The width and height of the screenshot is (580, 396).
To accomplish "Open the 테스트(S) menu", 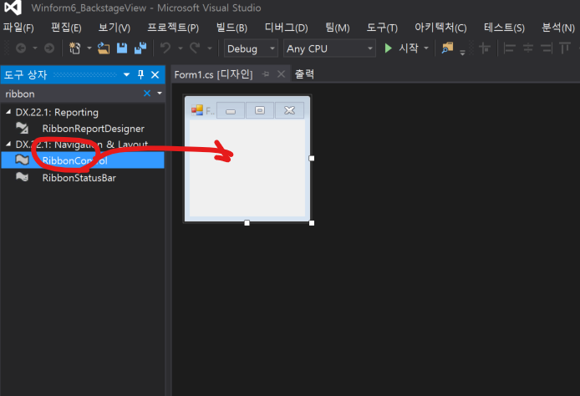I will (x=504, y=28).
